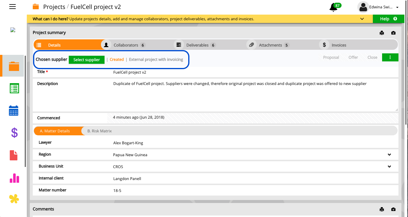This screenshot has height=217, width=408.
Task: Click the orange Projects folder sidebar icon
Action: [x=14, y=66]
